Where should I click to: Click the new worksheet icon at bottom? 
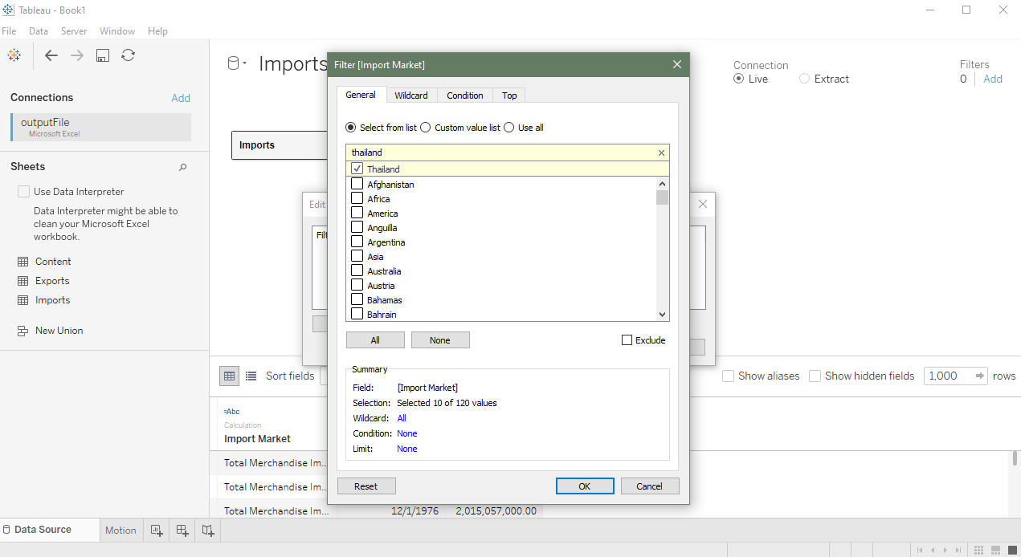pos(157,530)
